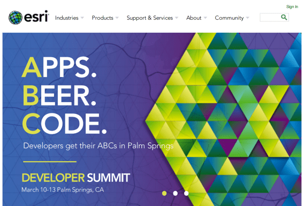
Task: Open the Sign In link
Action: point(292,7)
